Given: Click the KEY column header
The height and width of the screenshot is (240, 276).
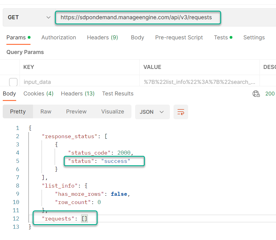Looking at the screenshot, I should pos(29,67).
